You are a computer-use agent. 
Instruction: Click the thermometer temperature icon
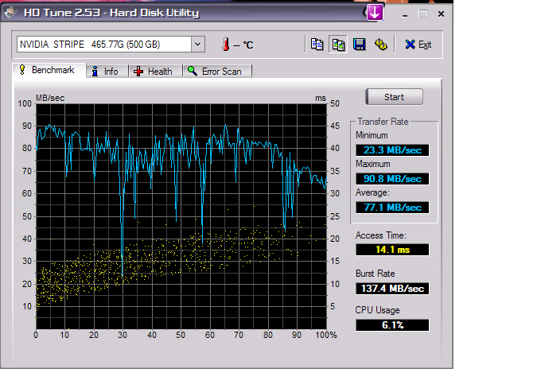click(x=225, y=45)
